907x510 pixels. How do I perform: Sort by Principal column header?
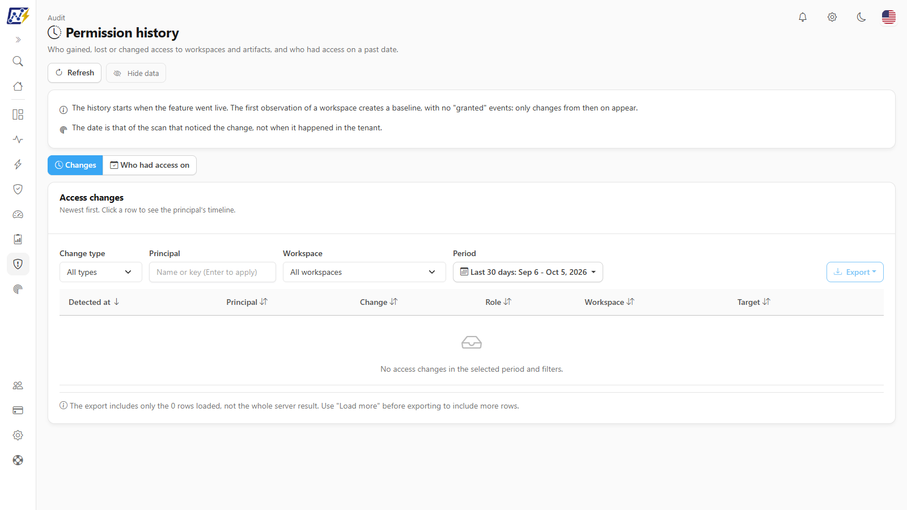[x=247, y=302]
